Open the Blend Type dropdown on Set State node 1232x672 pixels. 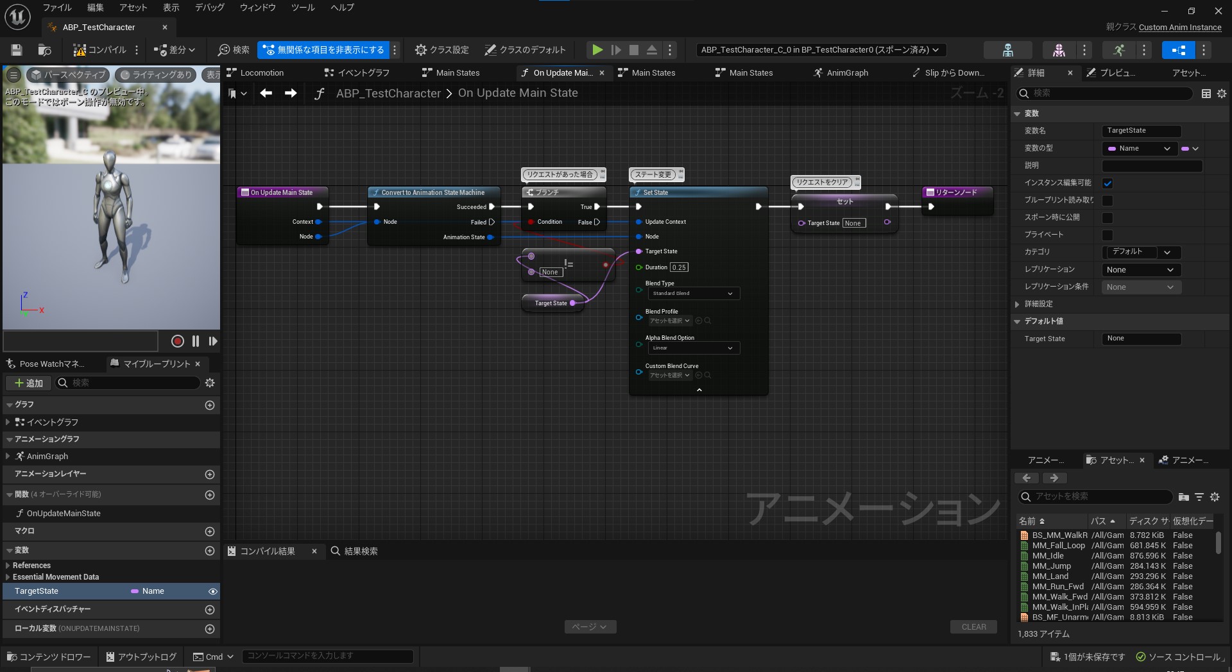pyautogui.click(x=692, y=293)
